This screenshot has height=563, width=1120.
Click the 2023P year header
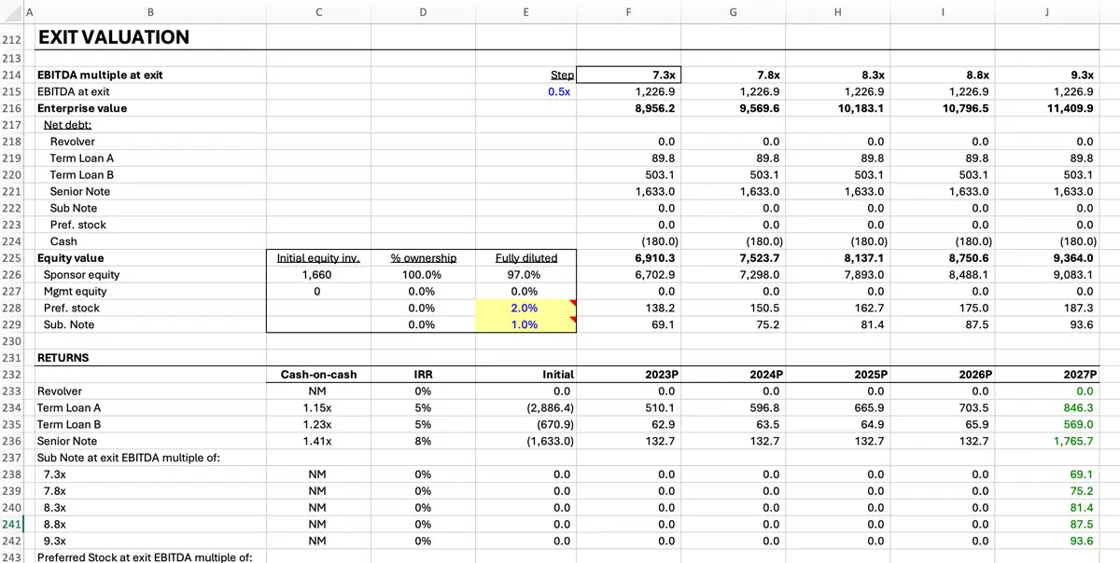pyautogui.click(x=662, y=375)
